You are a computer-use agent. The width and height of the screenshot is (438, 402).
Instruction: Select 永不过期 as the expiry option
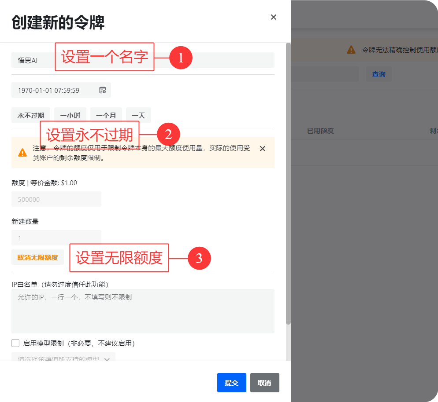click(30, 114)
